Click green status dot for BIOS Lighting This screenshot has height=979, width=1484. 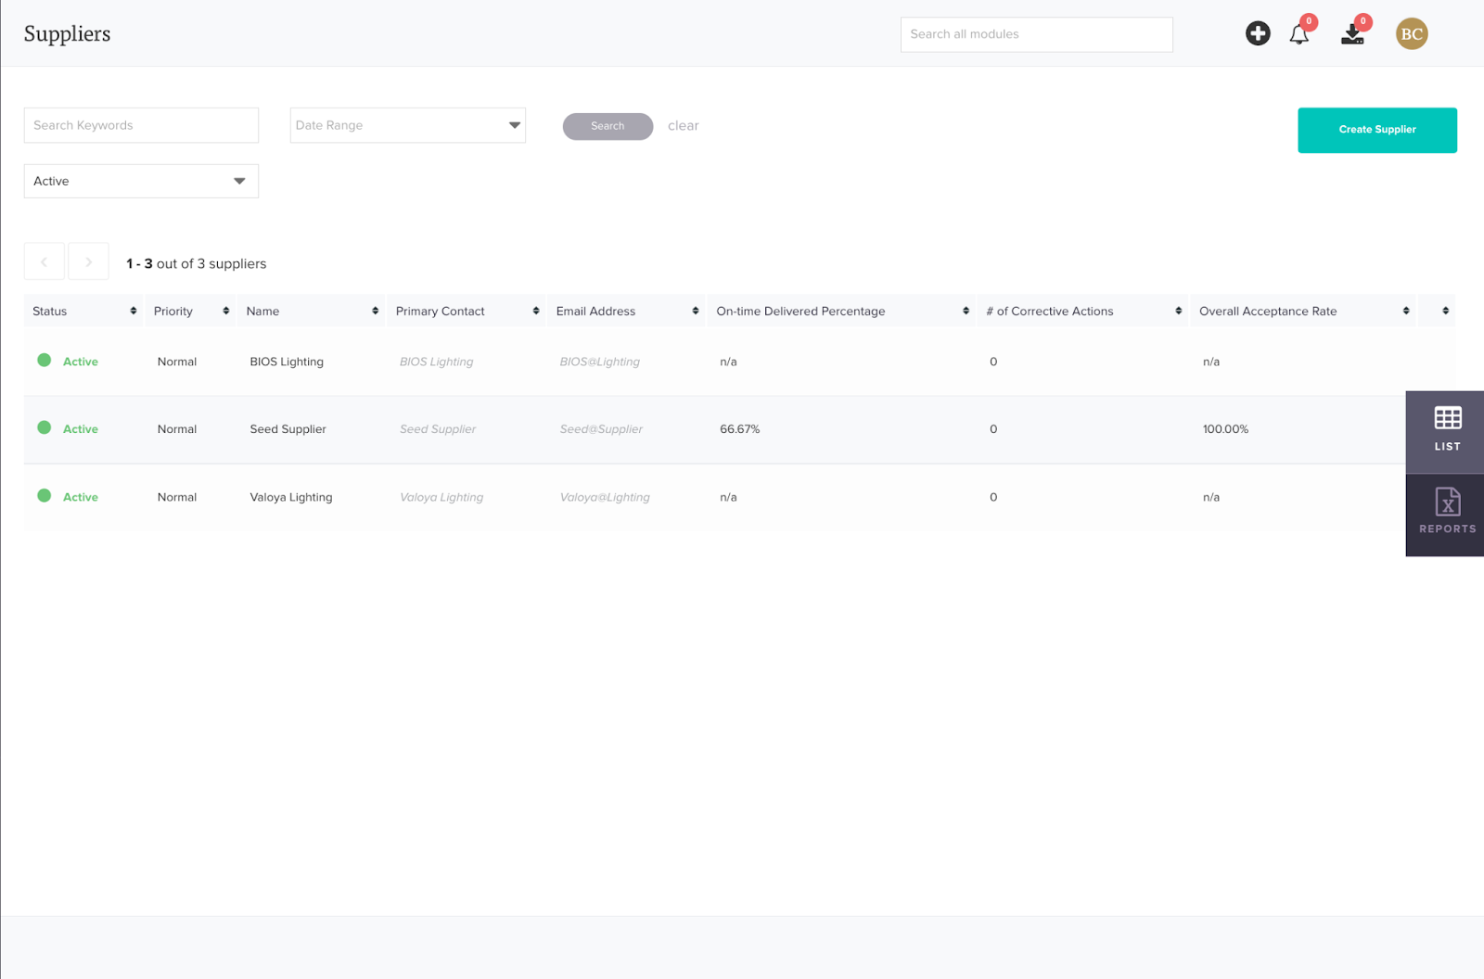(44, 361)
